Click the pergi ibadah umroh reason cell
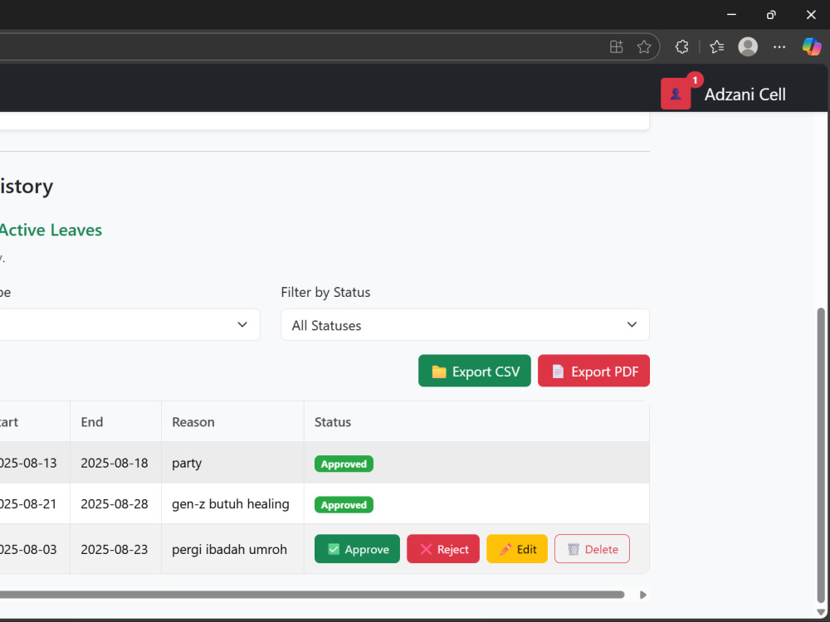This screenshot has height=622, width=830. (x=233, y=549)
